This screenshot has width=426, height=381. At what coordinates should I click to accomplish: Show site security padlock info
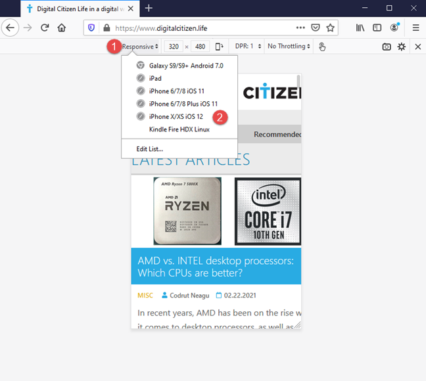coord(106,28)
